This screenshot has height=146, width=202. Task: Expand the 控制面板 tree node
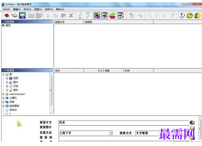tap(3, 106)
